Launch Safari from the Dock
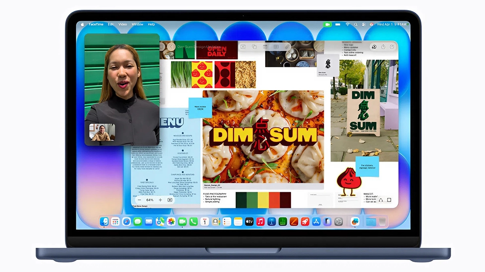Screen dimensions: 485x272 (x=127, y=221)
